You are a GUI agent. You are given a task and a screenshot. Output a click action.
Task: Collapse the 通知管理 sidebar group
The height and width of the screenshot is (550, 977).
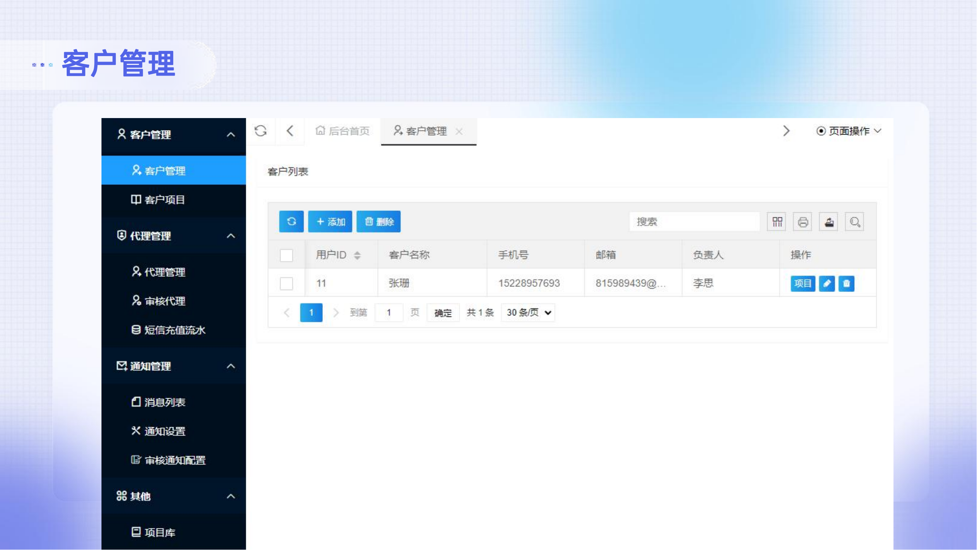coord(230,366)
